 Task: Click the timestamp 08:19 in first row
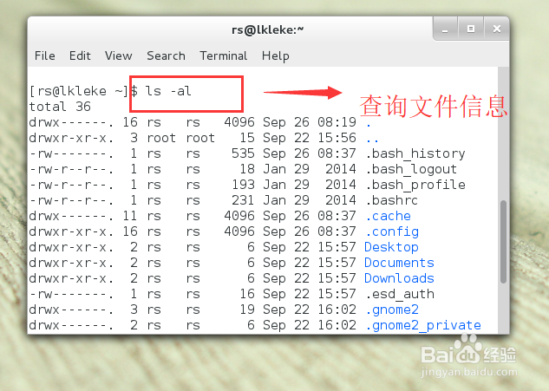point(337,122)
